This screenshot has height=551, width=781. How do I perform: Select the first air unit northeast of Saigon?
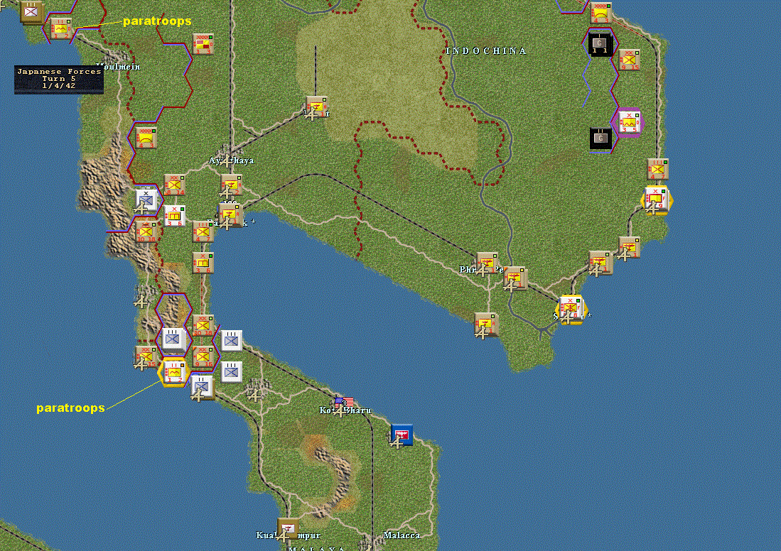[x=599, y=262]
